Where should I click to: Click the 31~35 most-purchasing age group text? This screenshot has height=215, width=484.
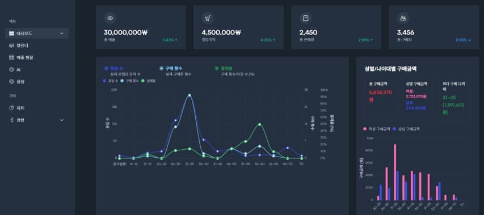pos(449,98)
